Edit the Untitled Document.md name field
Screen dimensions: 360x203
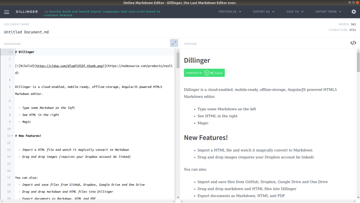coord(26,32)
